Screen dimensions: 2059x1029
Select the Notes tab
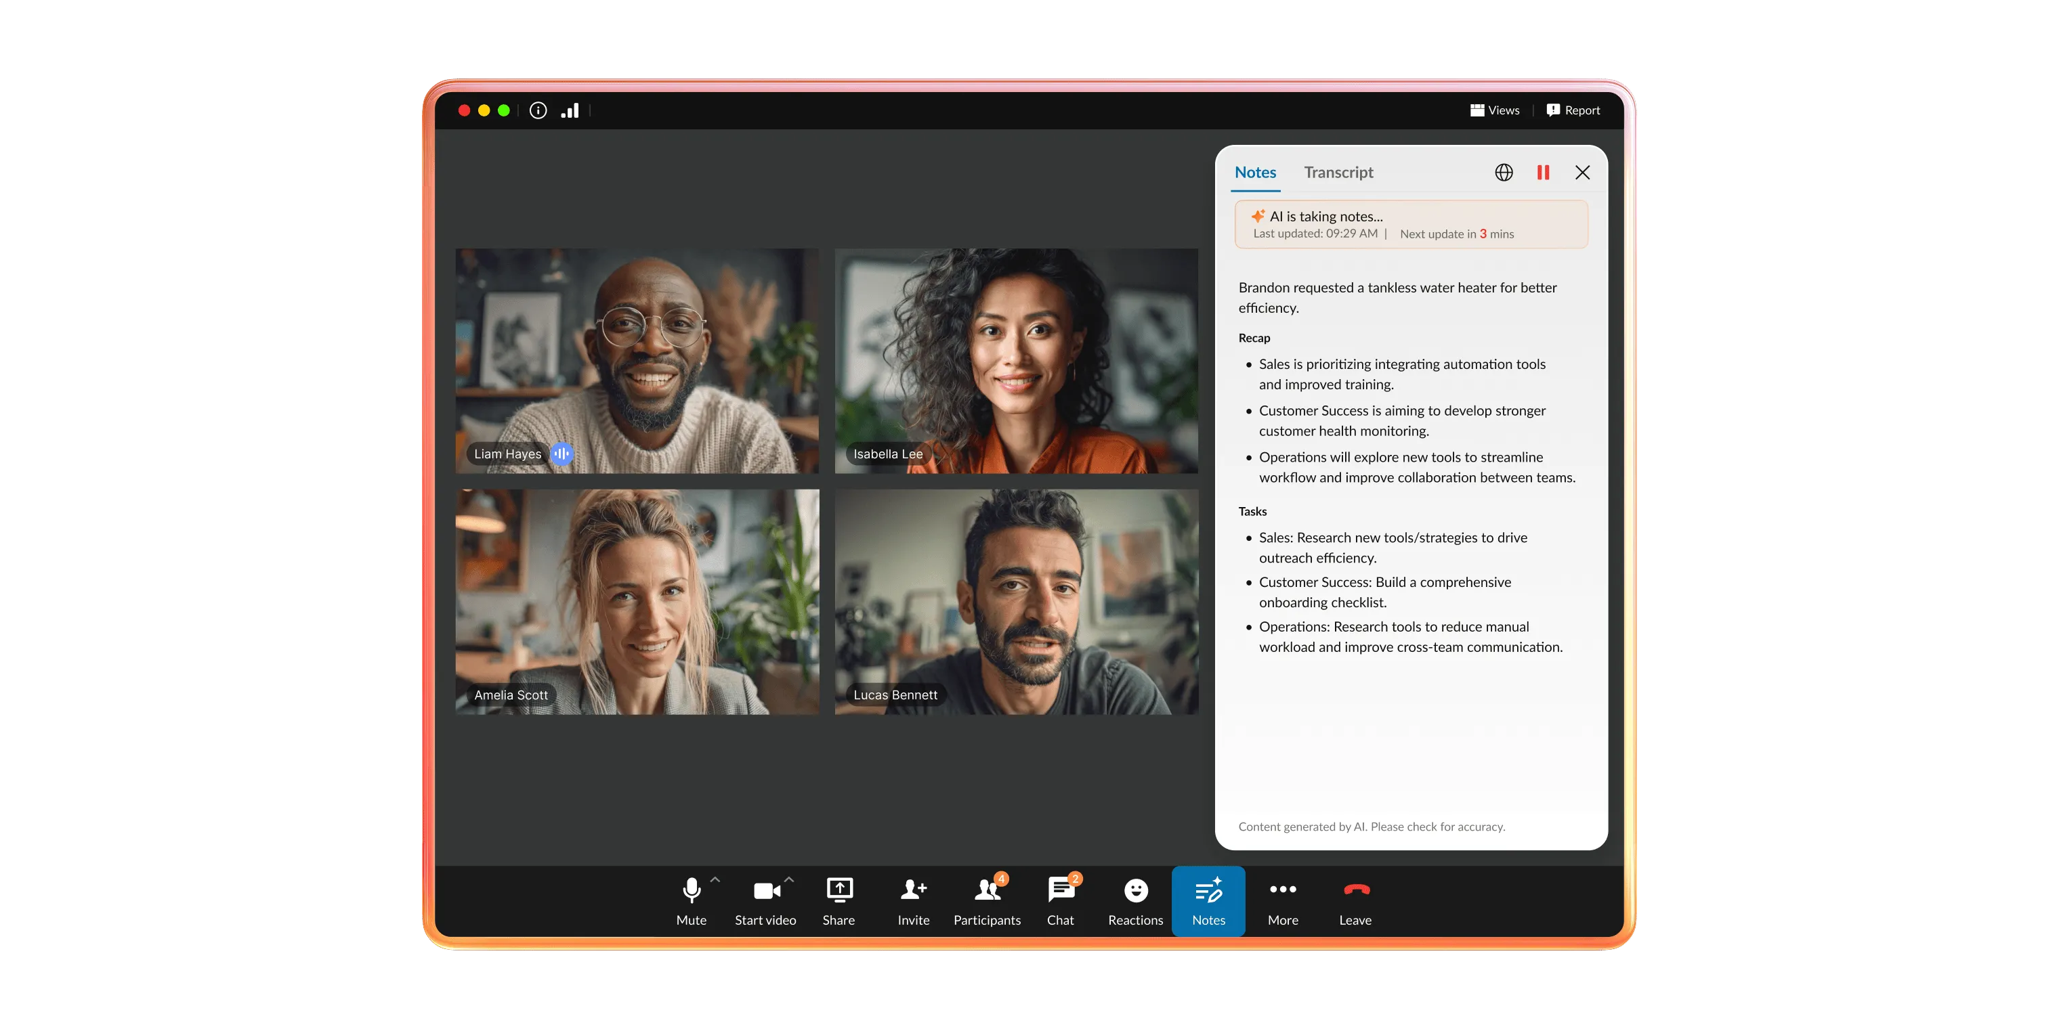click(1255, 172)
